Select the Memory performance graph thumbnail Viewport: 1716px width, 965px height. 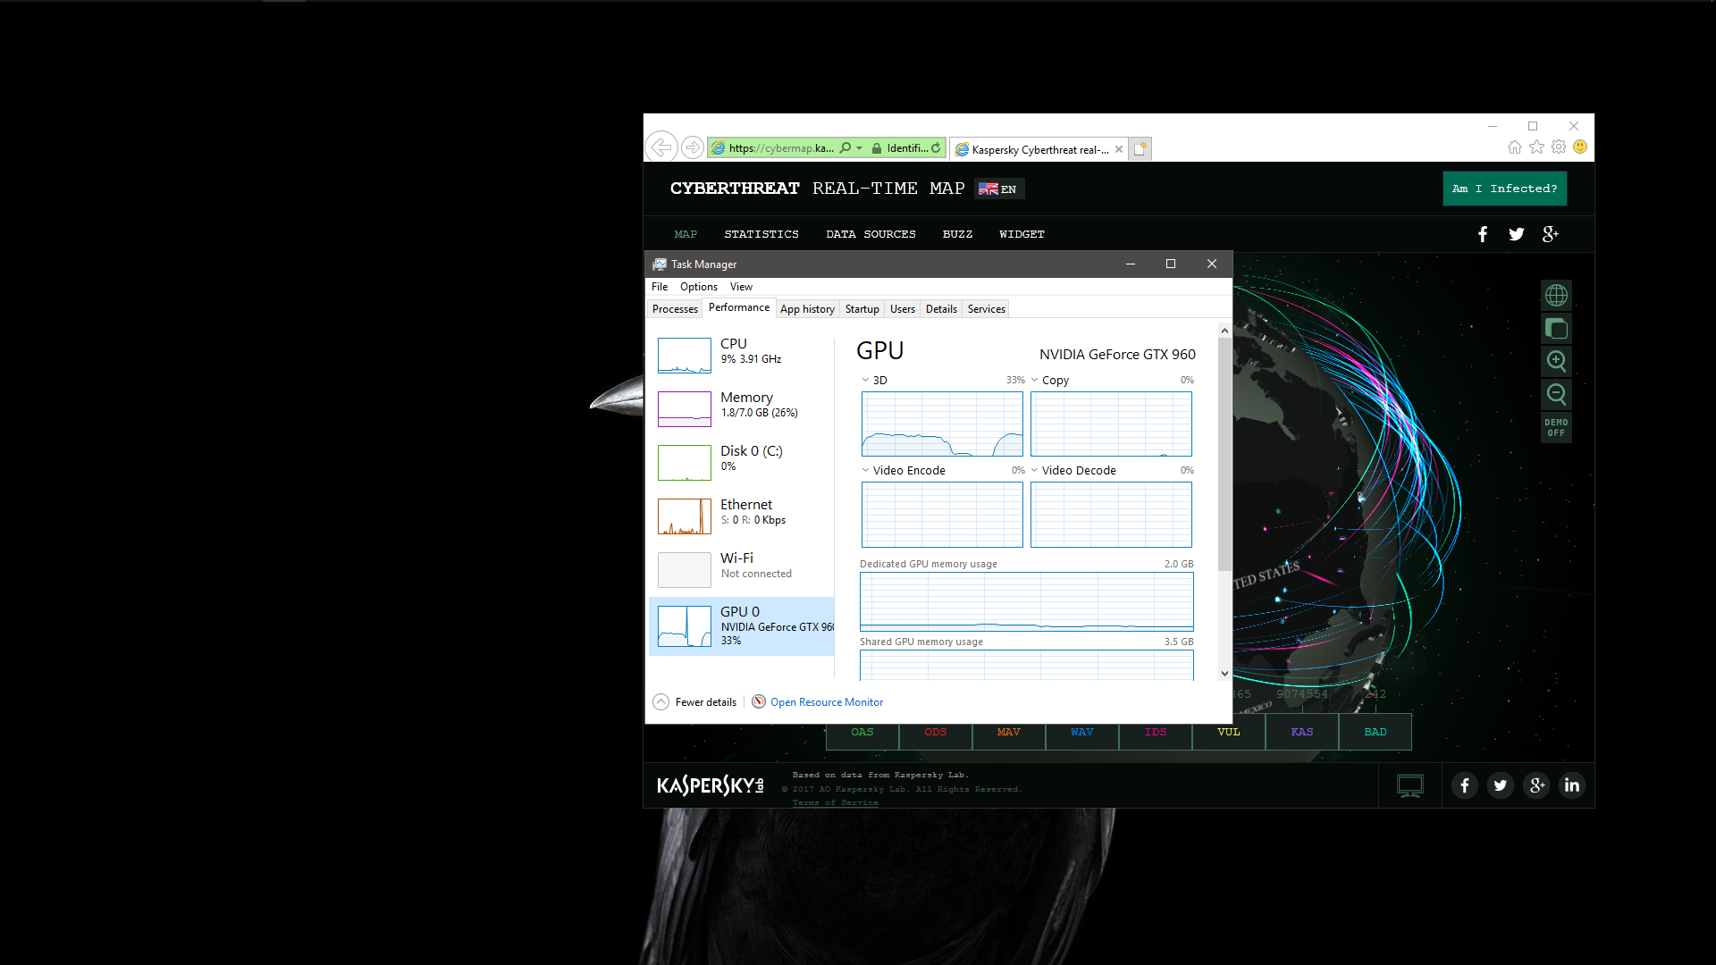pos(684,408)
